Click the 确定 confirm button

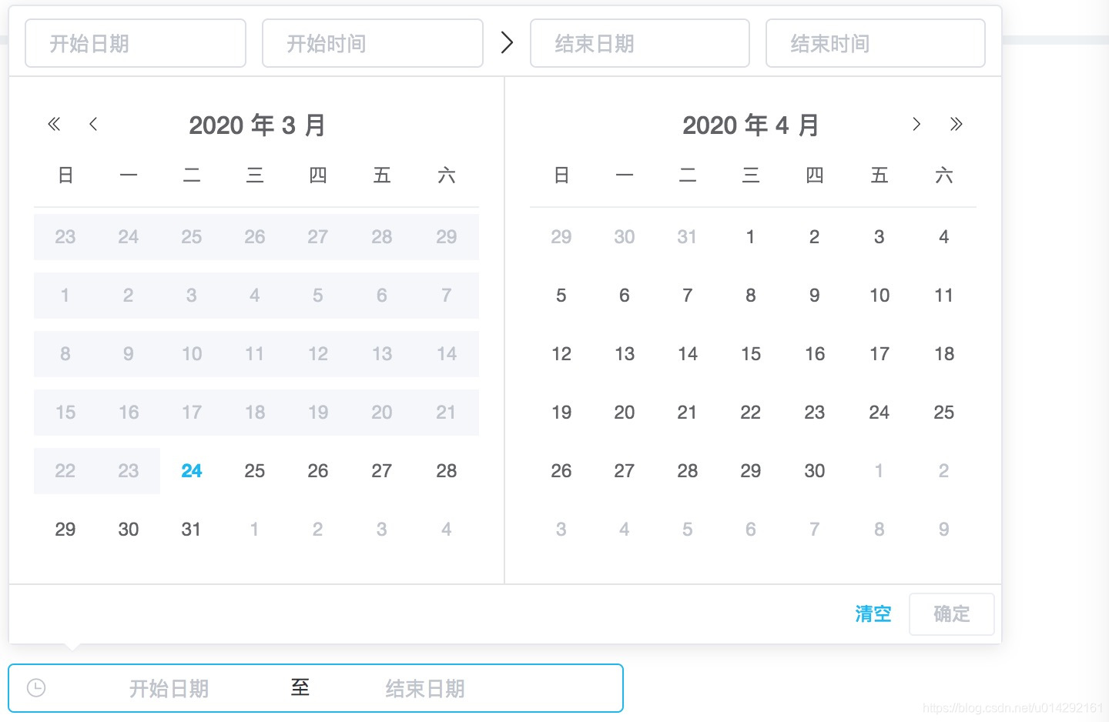point(952,613)
